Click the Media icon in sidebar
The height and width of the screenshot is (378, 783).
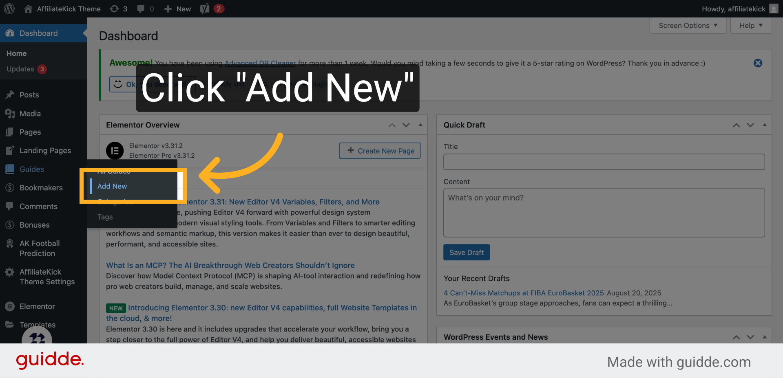[10, 114]
